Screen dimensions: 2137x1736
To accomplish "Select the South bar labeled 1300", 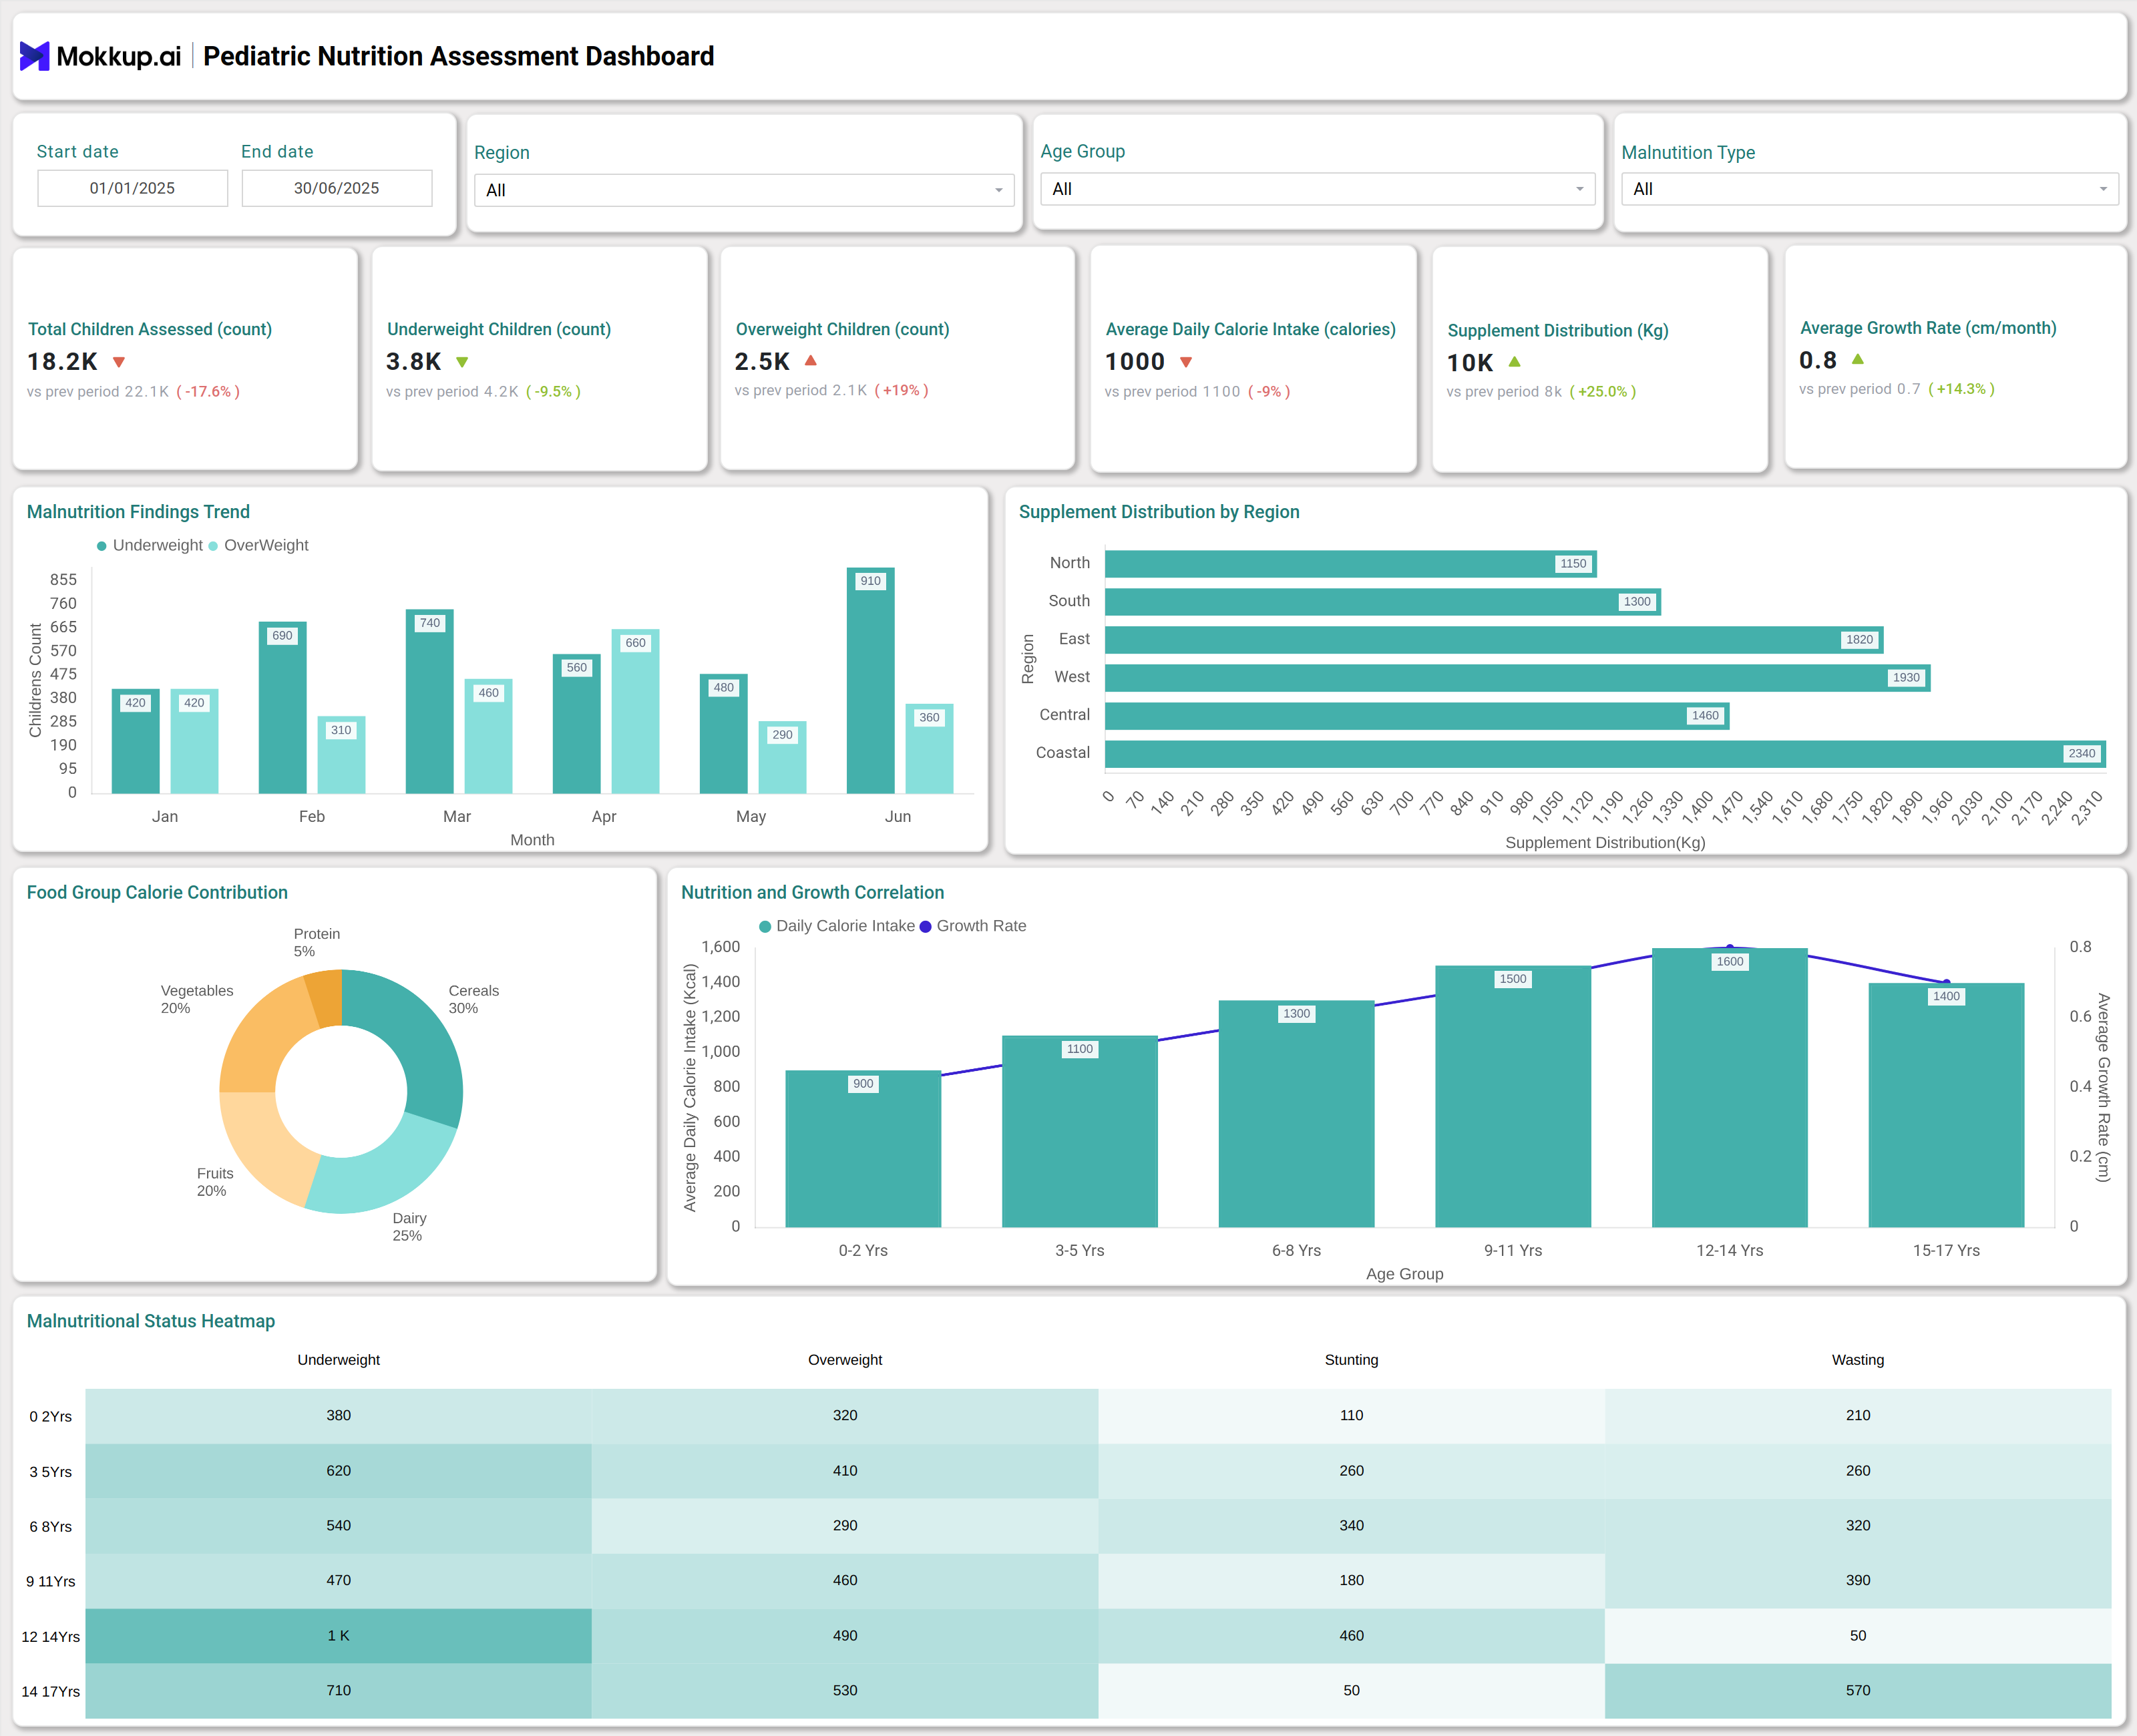I will (1383, 602).
